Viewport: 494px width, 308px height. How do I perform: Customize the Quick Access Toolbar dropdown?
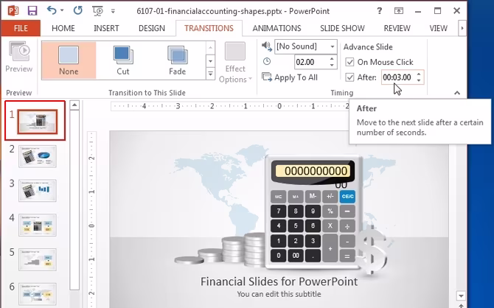point(113,11)
